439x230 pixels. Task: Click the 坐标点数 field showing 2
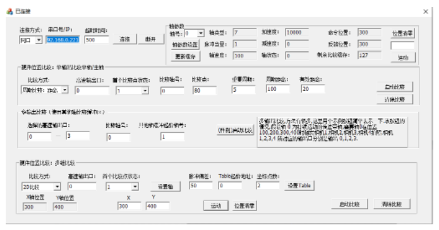(268, 186)
